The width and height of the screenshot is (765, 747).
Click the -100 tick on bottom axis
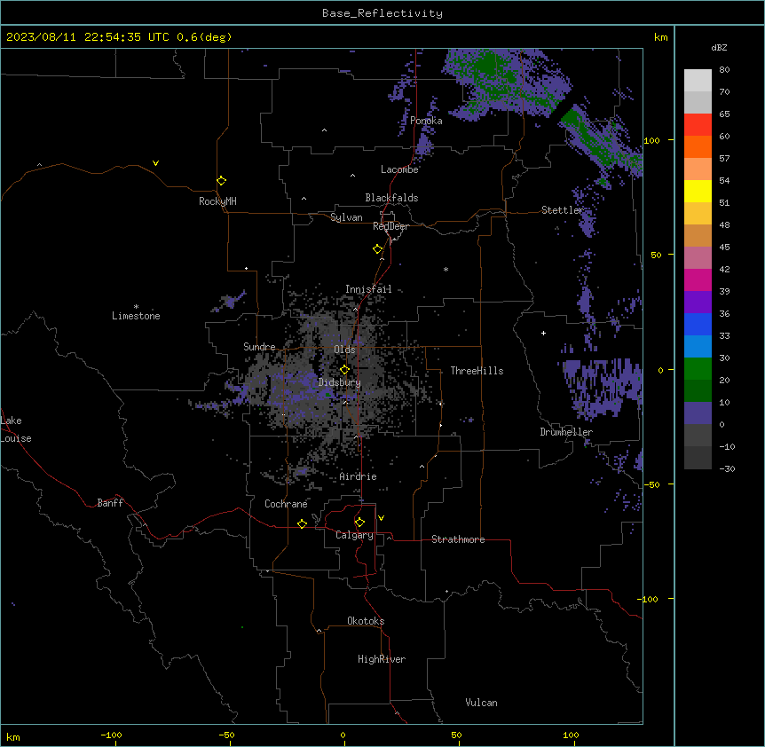click(x=111, y=735)
